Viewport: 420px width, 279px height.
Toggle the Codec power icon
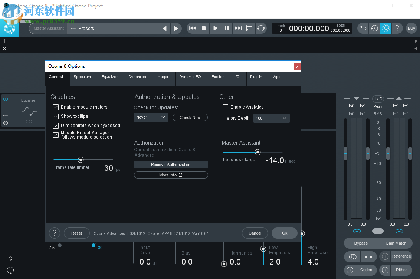350,270
